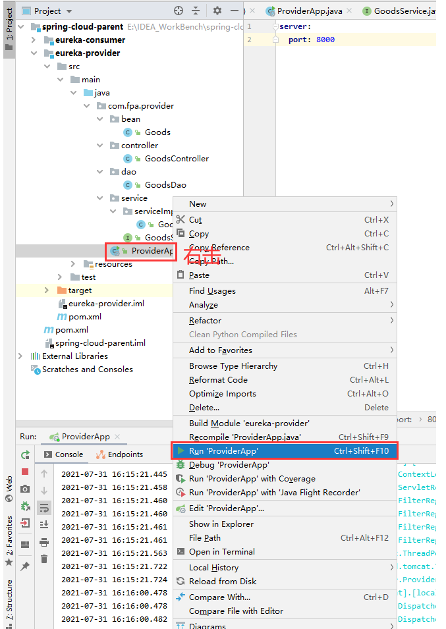This screenshot has height=629, width=446.
Task: Click the Scroll to End icon
Action: point(44,524)
